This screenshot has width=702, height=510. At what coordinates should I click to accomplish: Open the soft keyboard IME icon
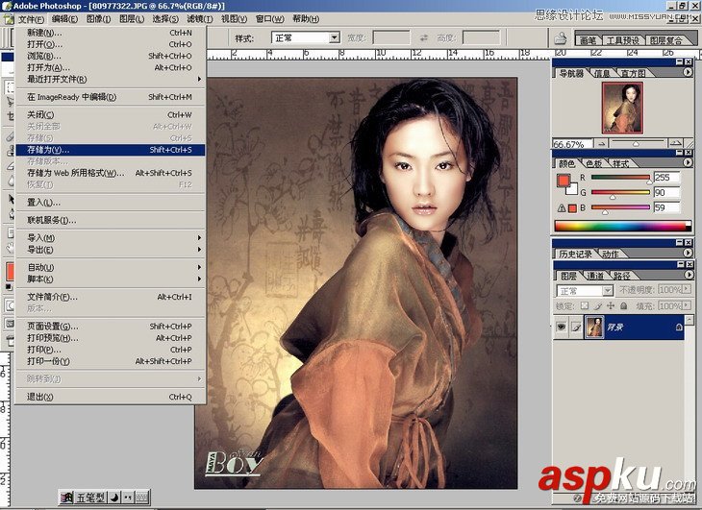pos(142,498)
